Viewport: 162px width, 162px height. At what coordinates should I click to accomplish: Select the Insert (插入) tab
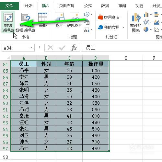46,6
